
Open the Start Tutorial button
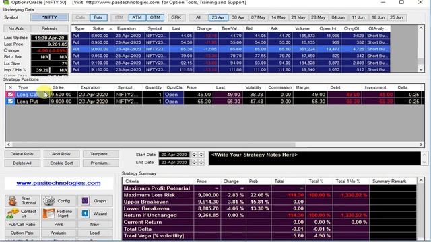point(22,201)
